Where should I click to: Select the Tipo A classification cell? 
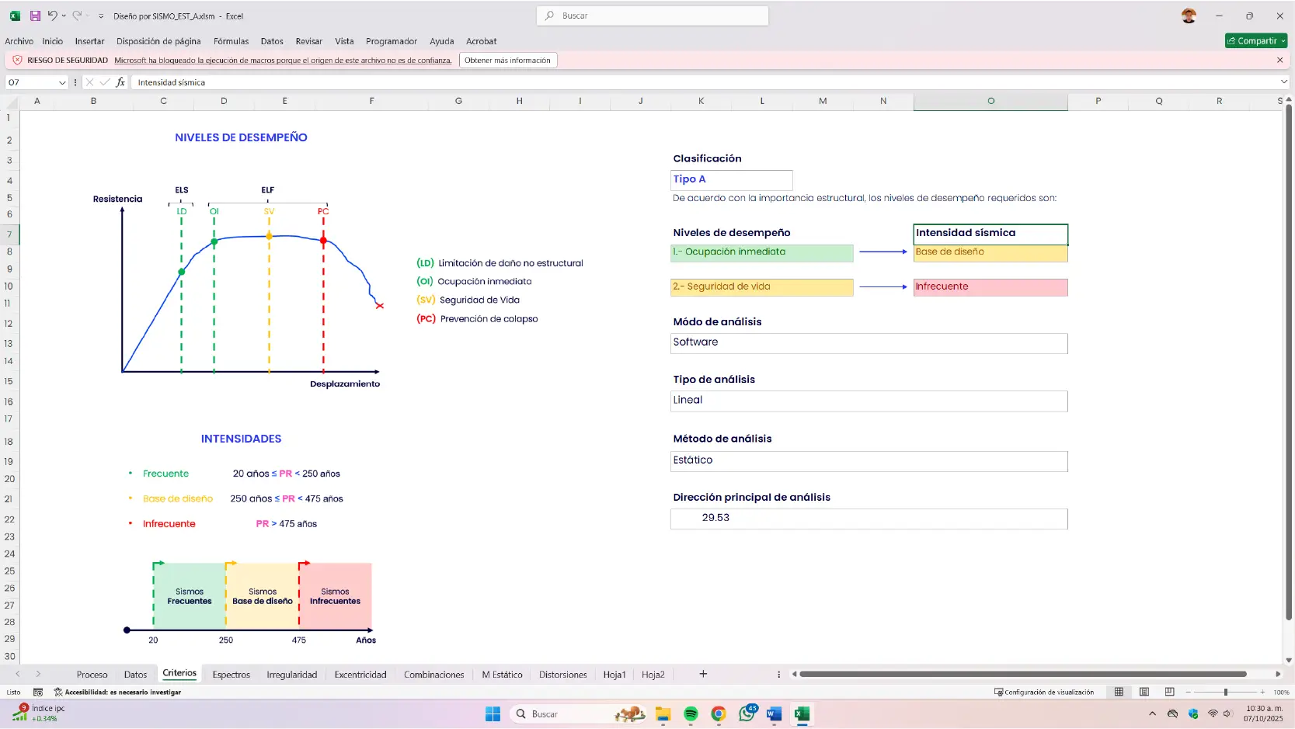coord(731,179)
